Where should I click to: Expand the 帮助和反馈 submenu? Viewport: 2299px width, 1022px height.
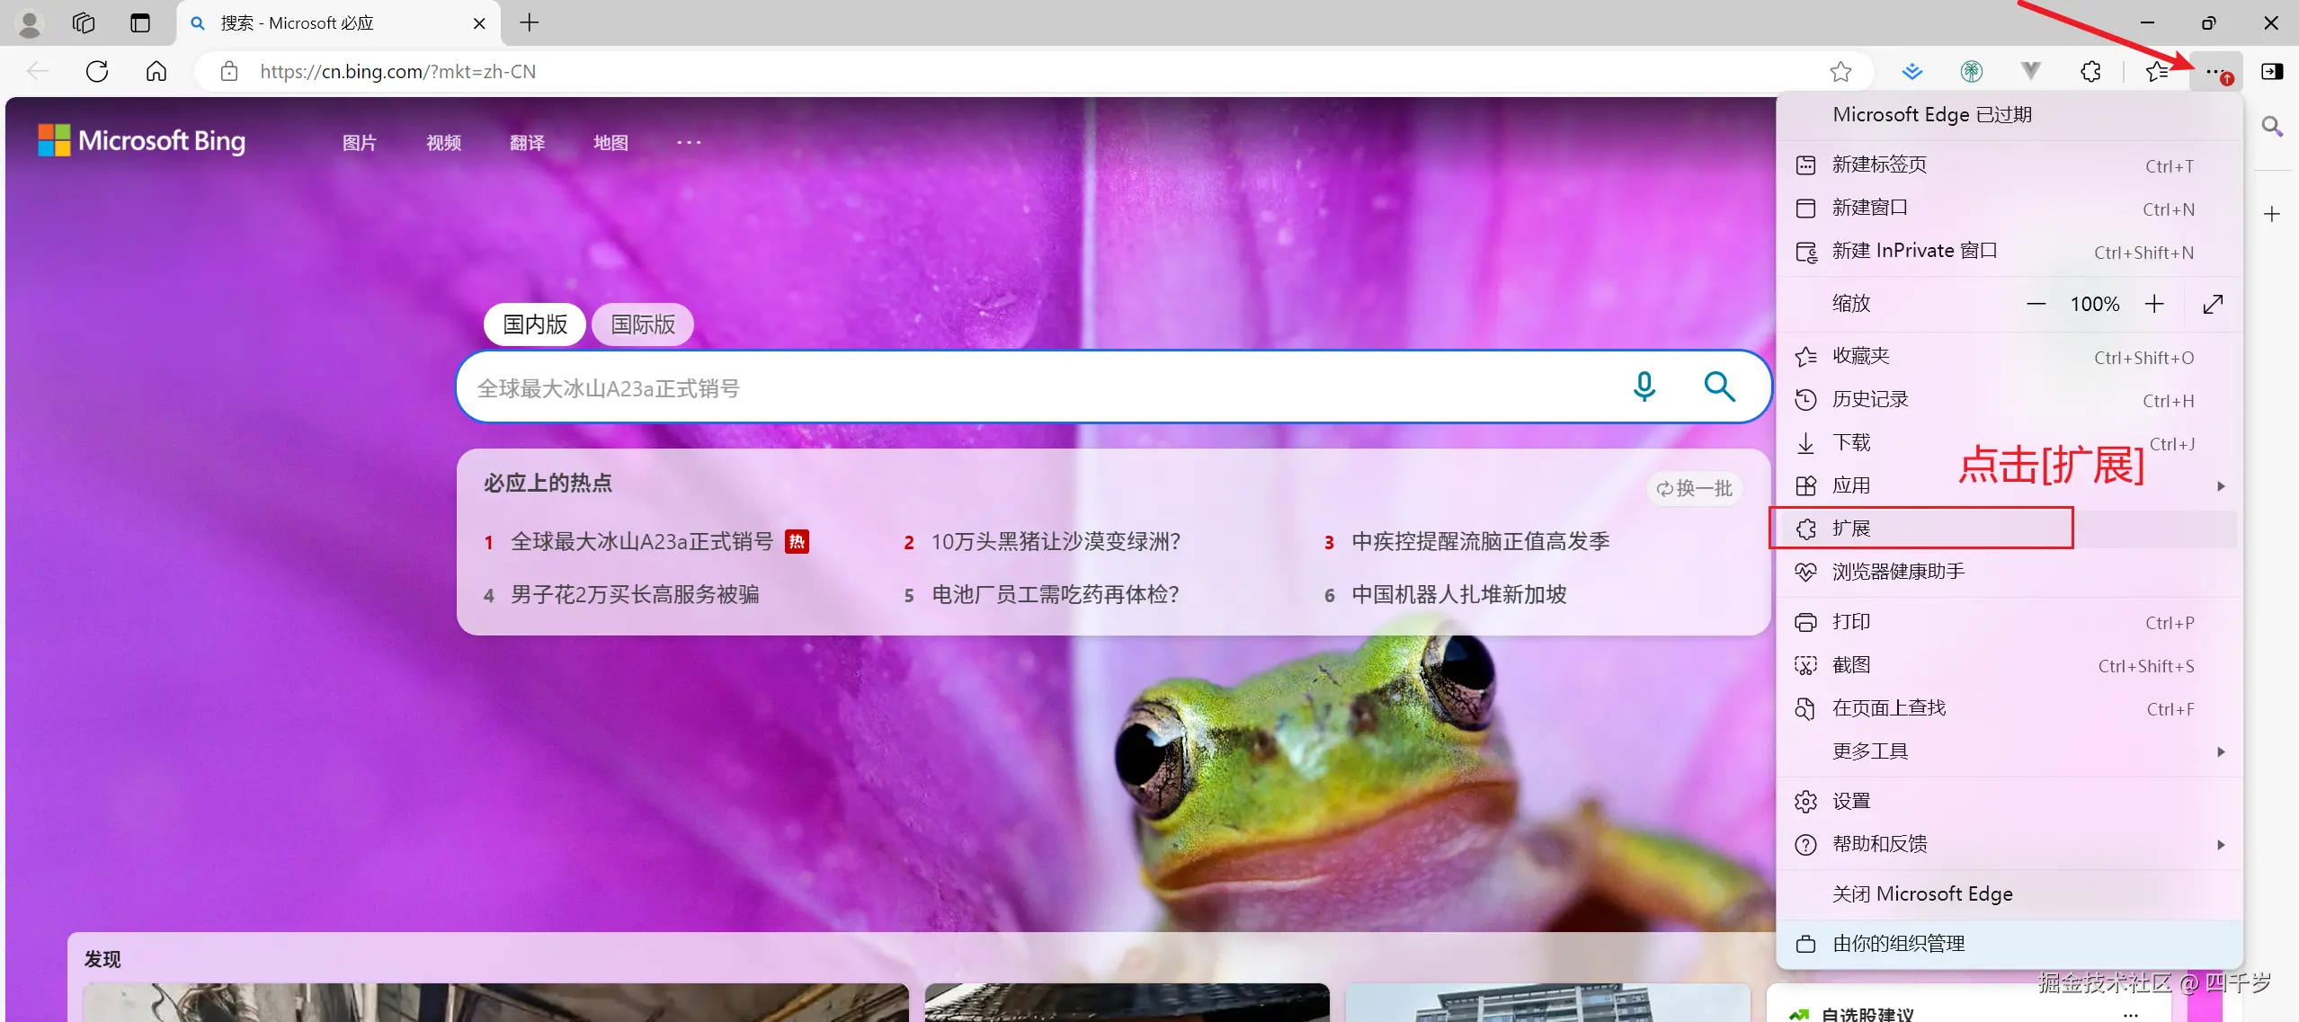click(1880, 844)
